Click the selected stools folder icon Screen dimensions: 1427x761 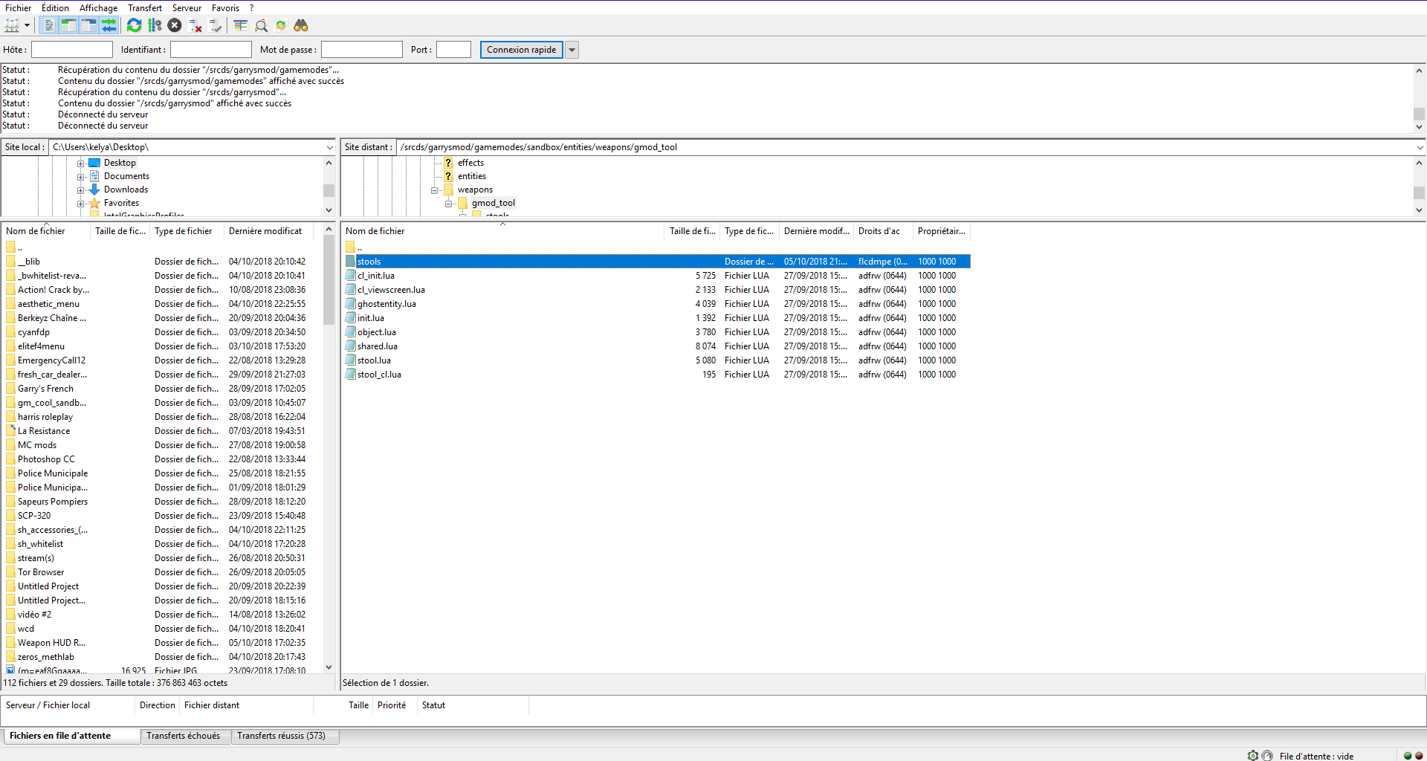tap(351, 262)
